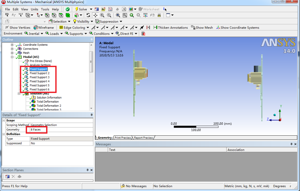Click the Magnifier Window icon
This screenshot has height=191, width=300.
click(x=125, y=15)
